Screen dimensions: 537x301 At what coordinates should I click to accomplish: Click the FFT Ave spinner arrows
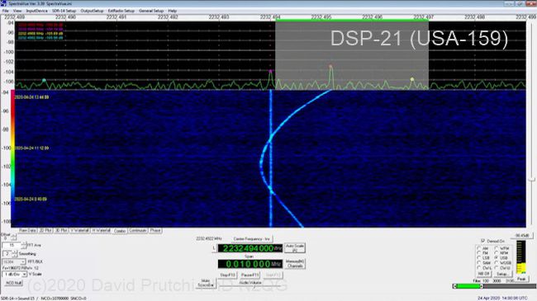coord(24,245)
